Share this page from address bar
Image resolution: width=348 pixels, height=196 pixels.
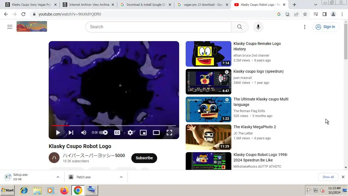point(296,14)
